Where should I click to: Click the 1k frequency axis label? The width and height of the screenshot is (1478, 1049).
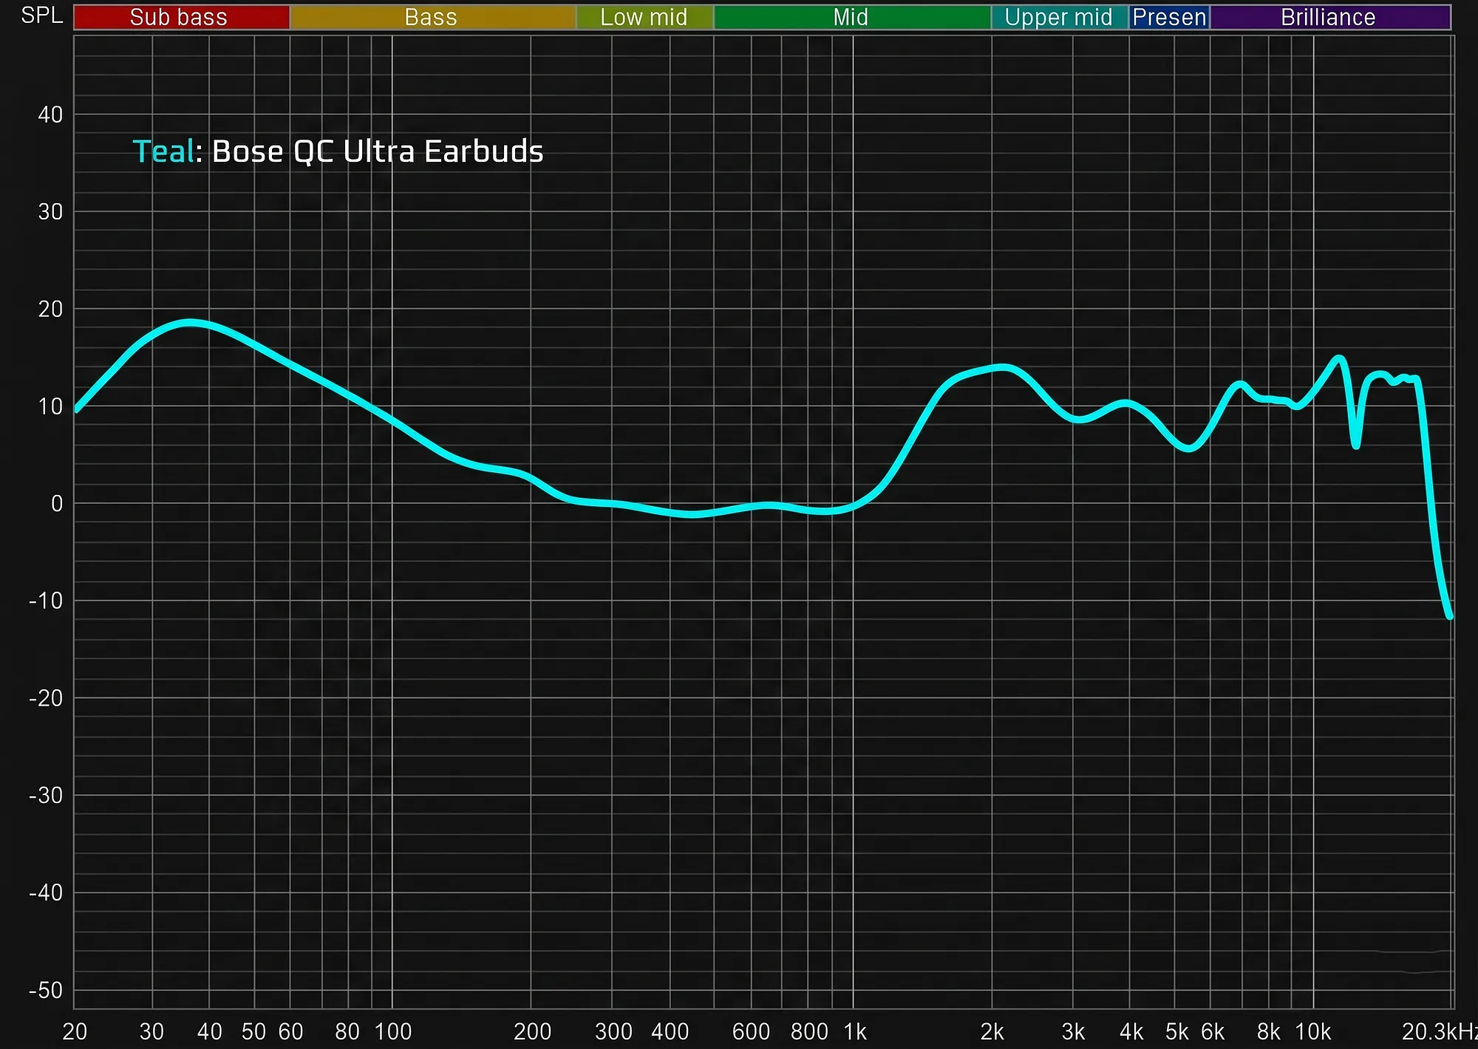tap(855, 1031)
